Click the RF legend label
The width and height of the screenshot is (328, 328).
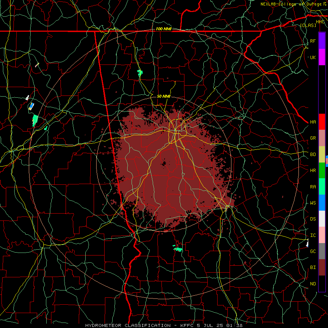pyautogui.click(x=313, y=41)
